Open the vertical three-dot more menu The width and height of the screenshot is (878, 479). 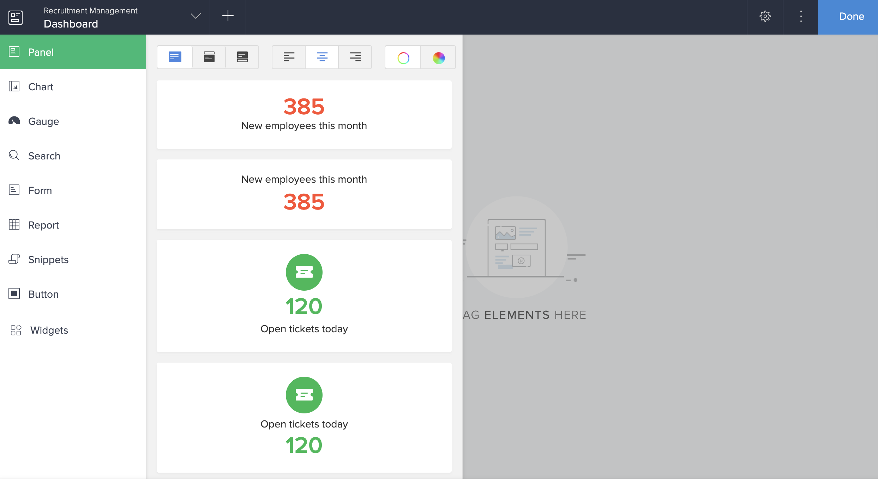pos(801,17)
